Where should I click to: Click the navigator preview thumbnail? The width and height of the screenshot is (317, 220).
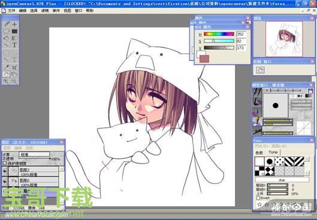click(284, 39)
